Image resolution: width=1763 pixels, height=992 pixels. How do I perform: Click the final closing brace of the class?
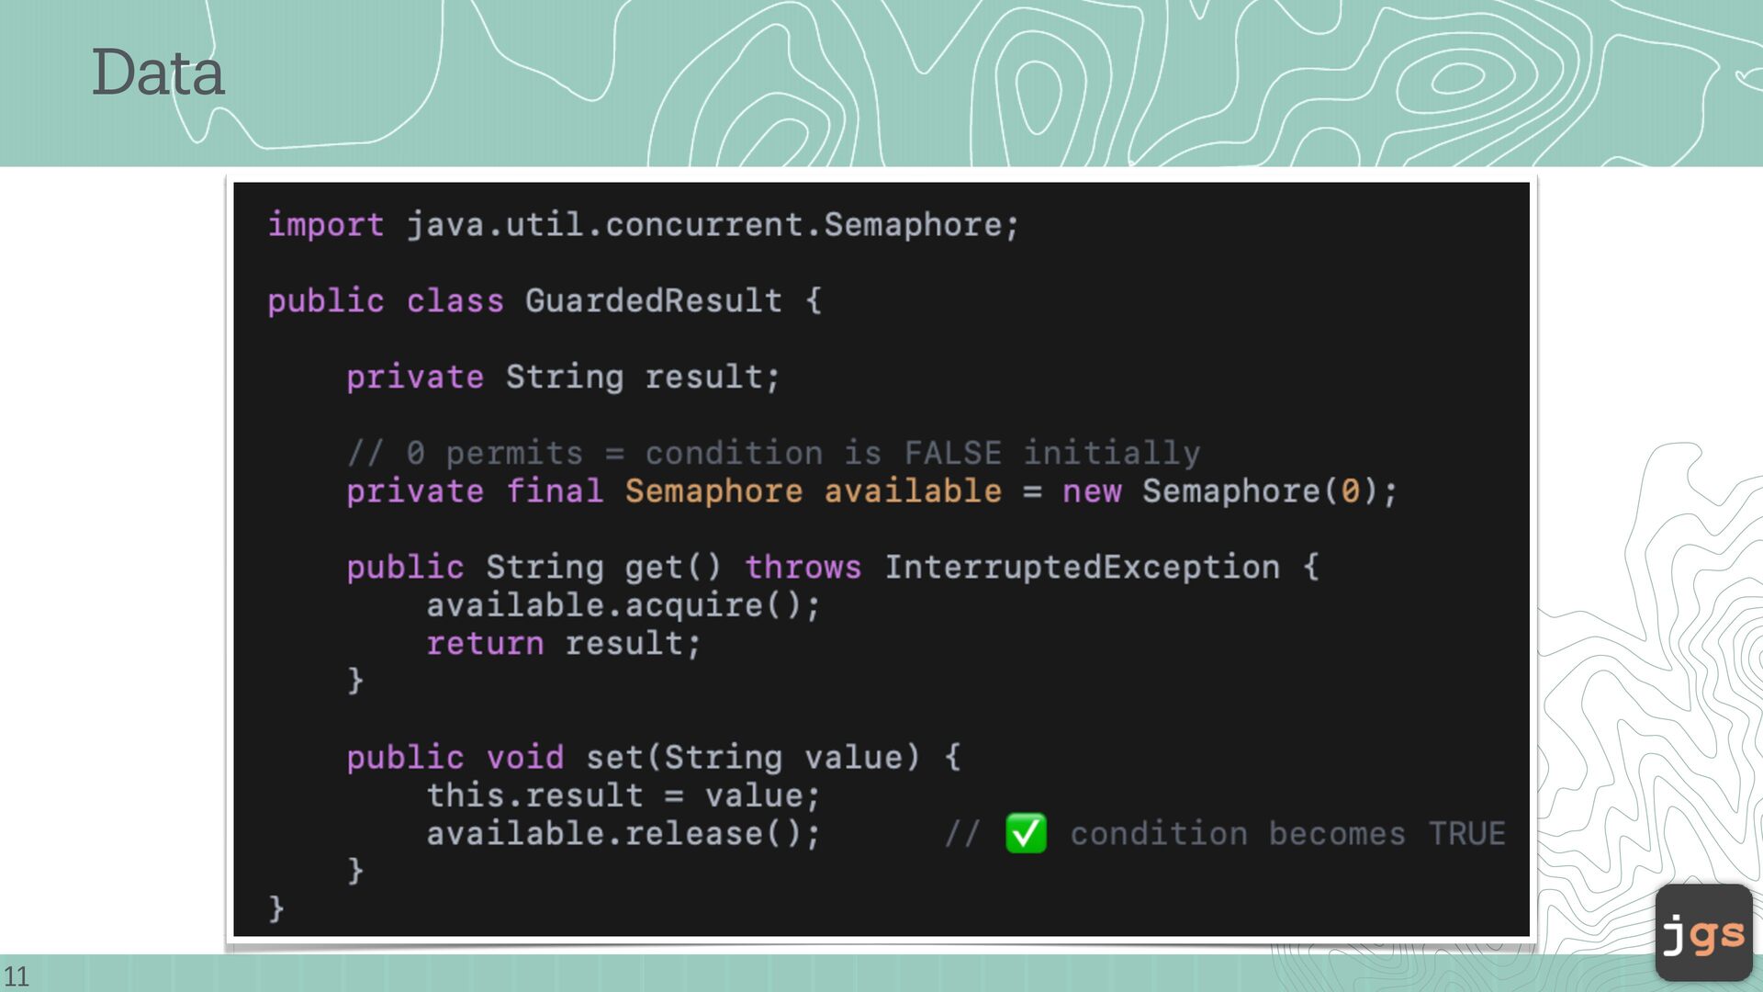pyautogui.click(x=275, y=908)
